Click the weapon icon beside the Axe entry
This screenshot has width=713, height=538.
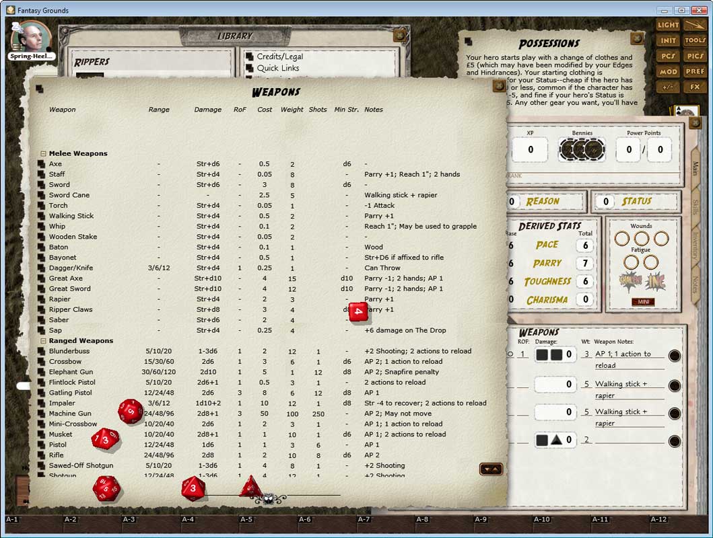[43, 163]
